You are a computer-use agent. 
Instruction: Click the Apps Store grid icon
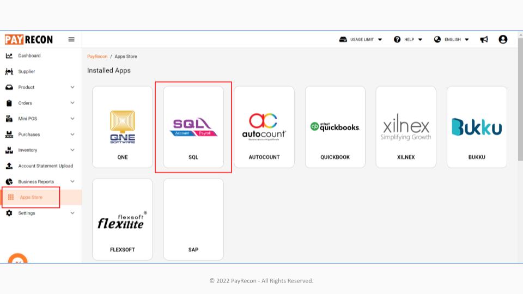pyautogui.click(x=11, y=197)
